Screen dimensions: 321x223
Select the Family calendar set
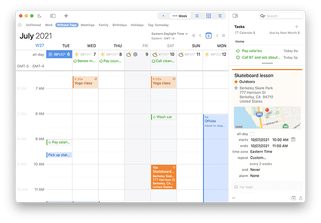point(103,25)
